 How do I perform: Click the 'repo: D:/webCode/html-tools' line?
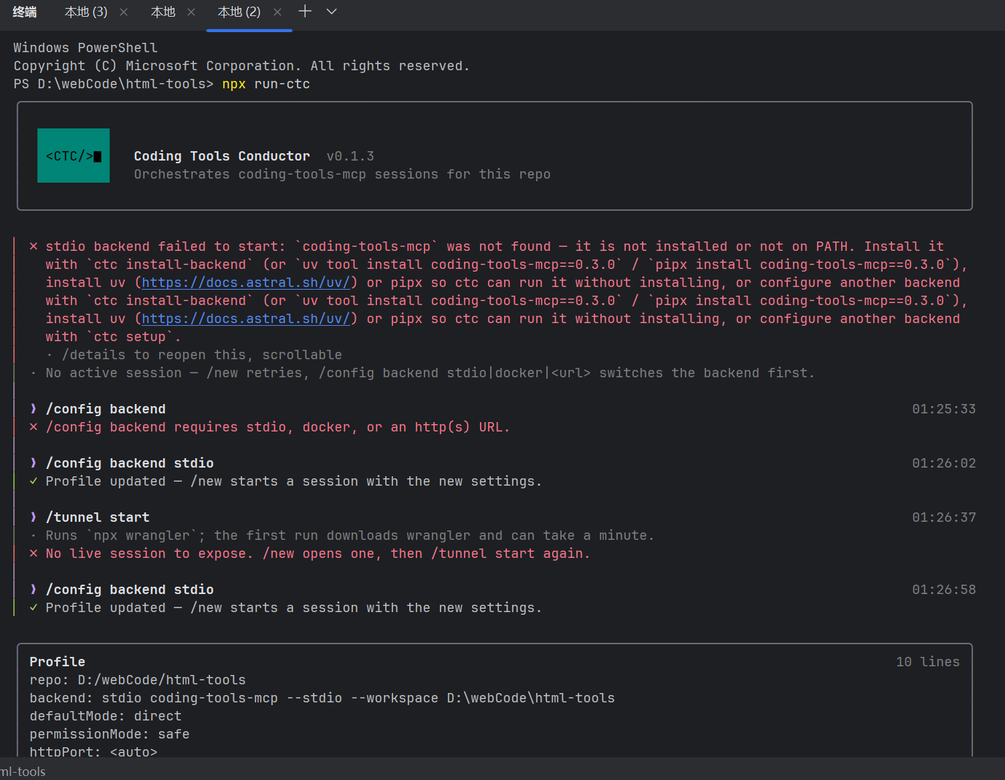(138, 680)
